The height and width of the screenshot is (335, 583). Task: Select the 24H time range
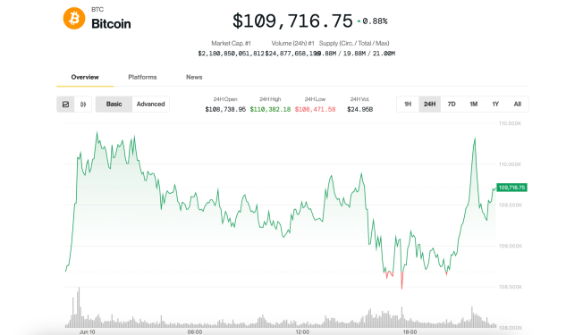tap(429, 105)
